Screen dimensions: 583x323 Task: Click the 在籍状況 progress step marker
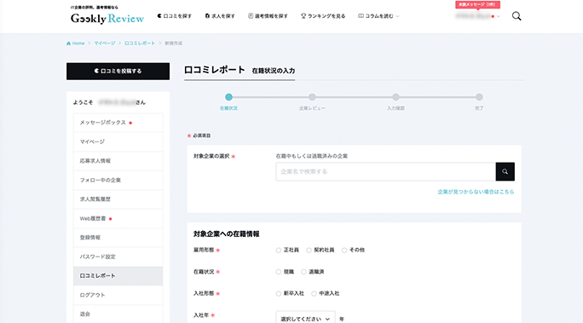coord(228,97)
